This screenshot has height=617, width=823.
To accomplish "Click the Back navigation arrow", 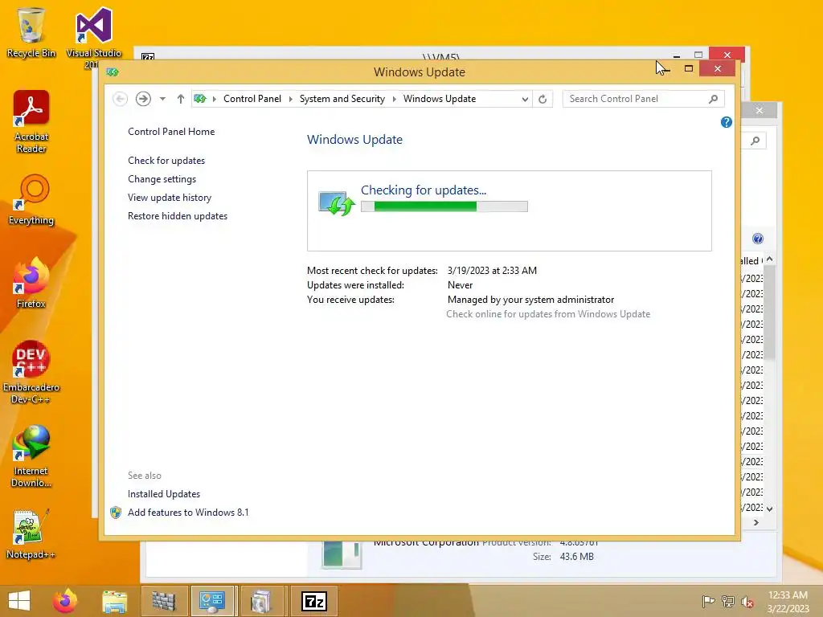I will 121,99.
